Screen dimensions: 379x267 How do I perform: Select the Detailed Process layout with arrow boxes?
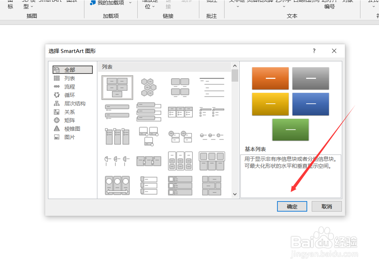pos(148,161)
